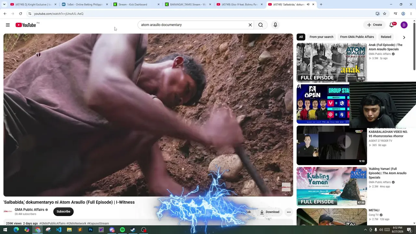Open the #GMANetwork hashtag link

click(x=76, y=224)
